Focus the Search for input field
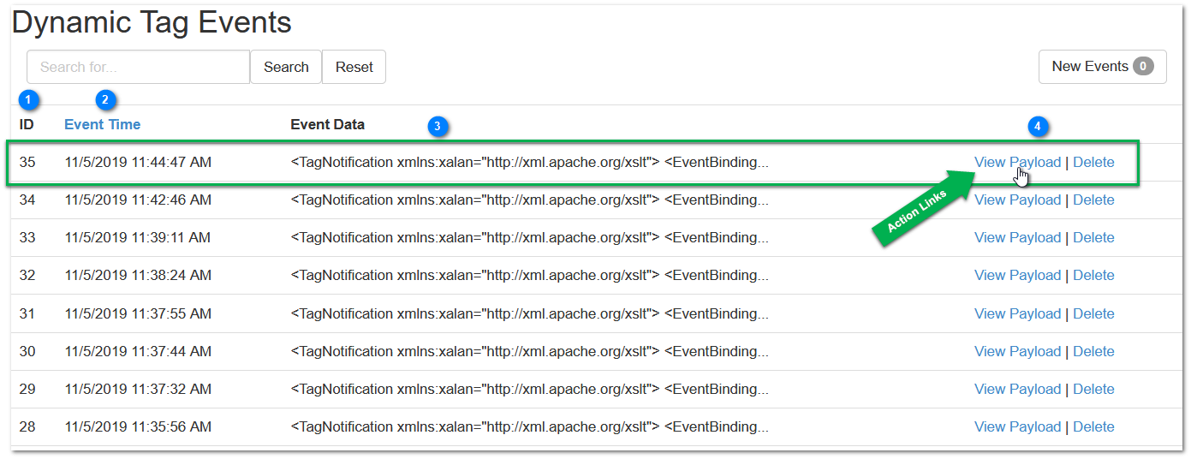 138,67
